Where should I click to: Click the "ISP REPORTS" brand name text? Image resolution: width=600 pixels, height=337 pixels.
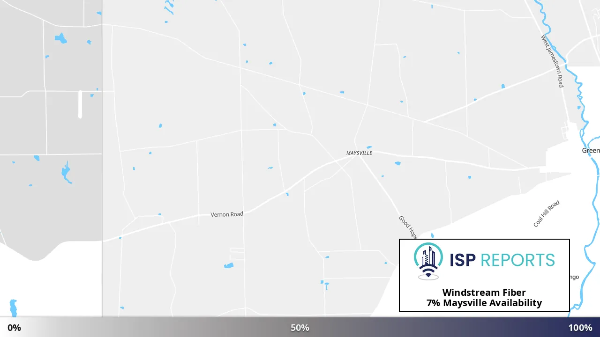[x=502, y=260]
